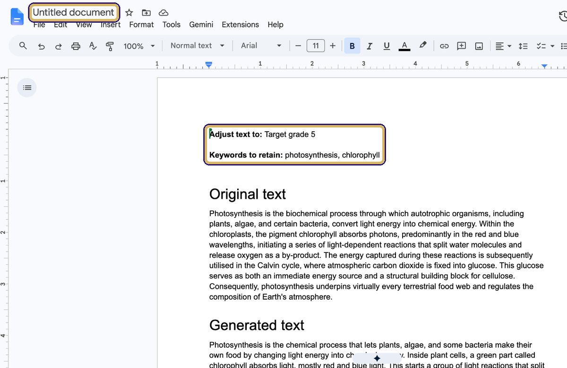
Task: Decrease the font size
Action: point(298,46)
